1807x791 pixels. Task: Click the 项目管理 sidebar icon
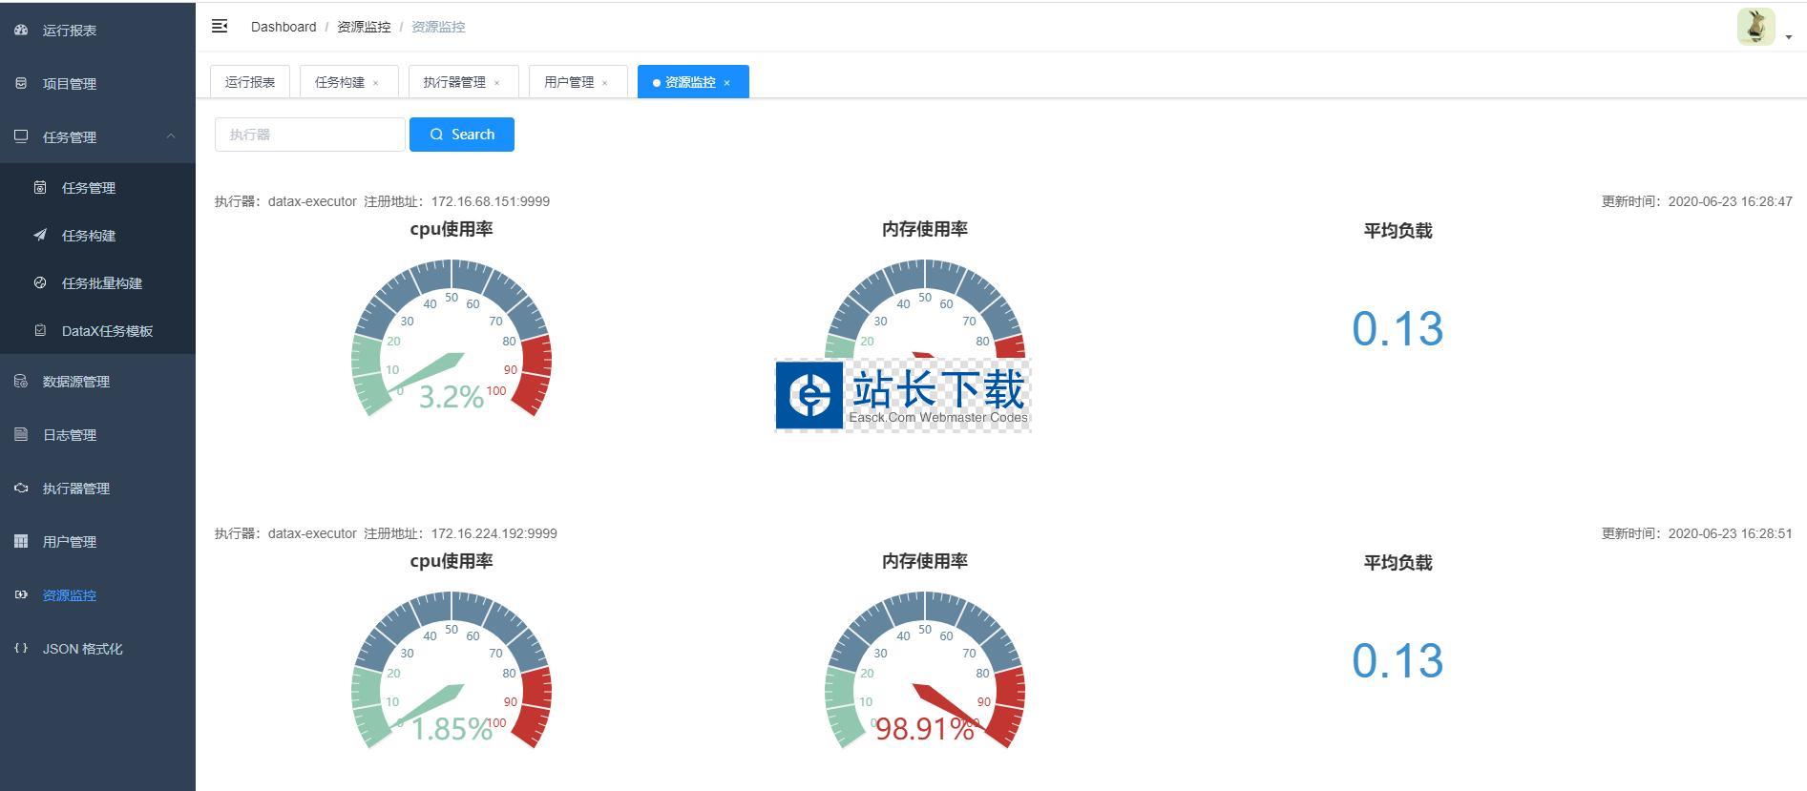(21, 84)
